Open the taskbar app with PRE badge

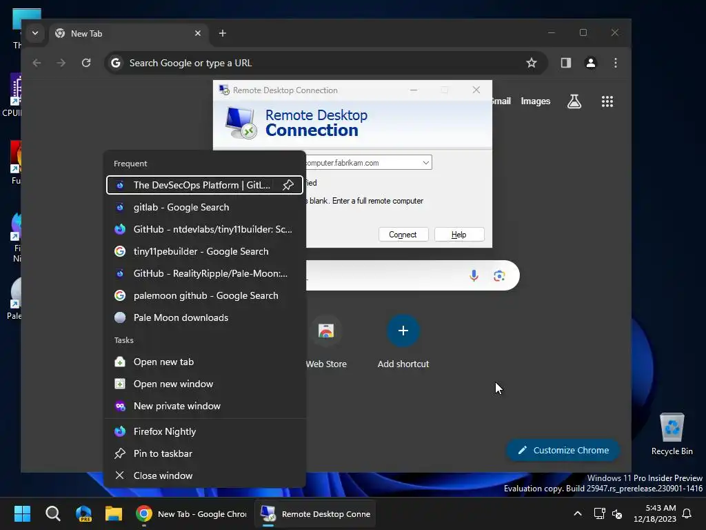[x=83, y=513]
